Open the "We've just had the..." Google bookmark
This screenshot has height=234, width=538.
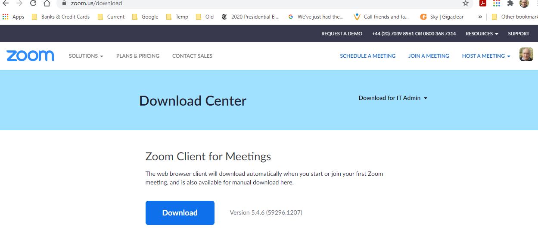point(316,17)
